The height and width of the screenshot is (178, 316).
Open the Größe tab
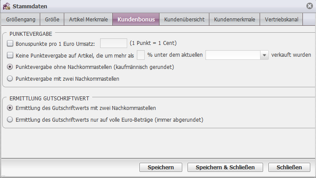52,19
